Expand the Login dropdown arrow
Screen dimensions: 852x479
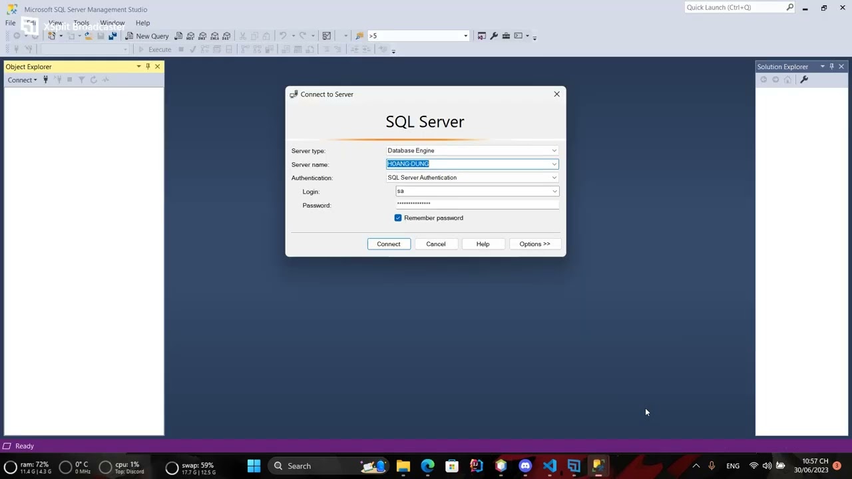[554, 192]
